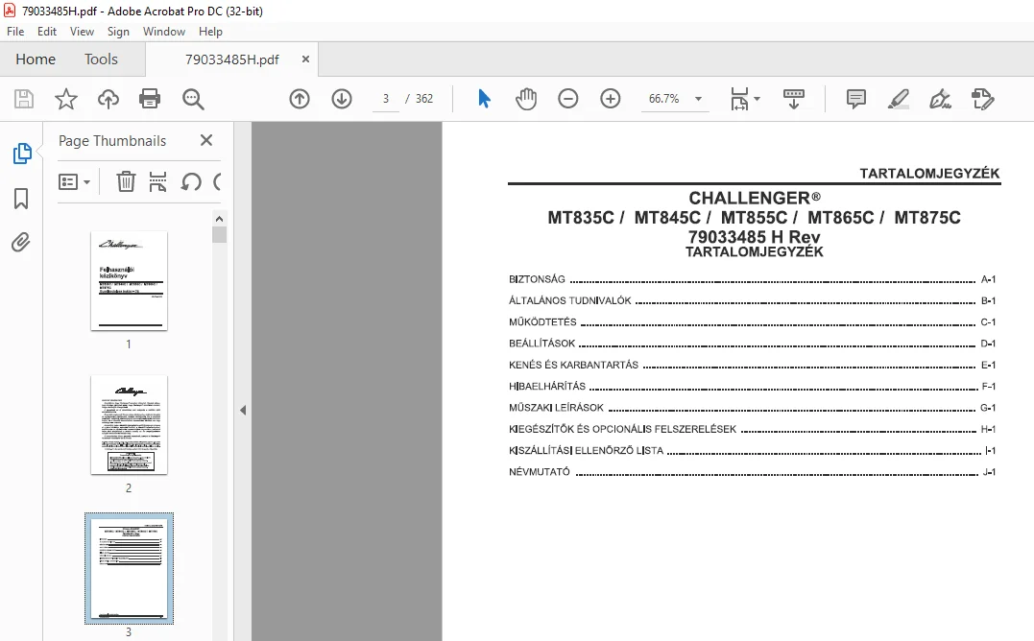The width and height of the screenshot is (1034, 641).
Task: Click the 79033485 H Rev text
Action: point(754,236)
